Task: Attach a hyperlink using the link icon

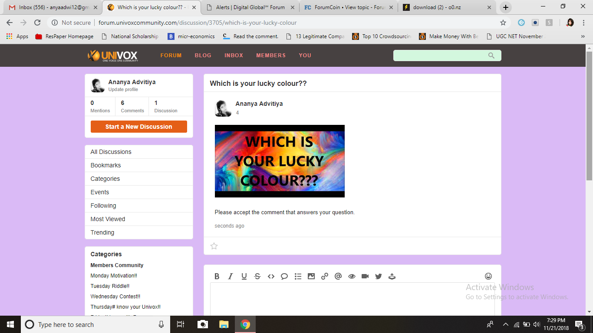Action: pos(324,276)
